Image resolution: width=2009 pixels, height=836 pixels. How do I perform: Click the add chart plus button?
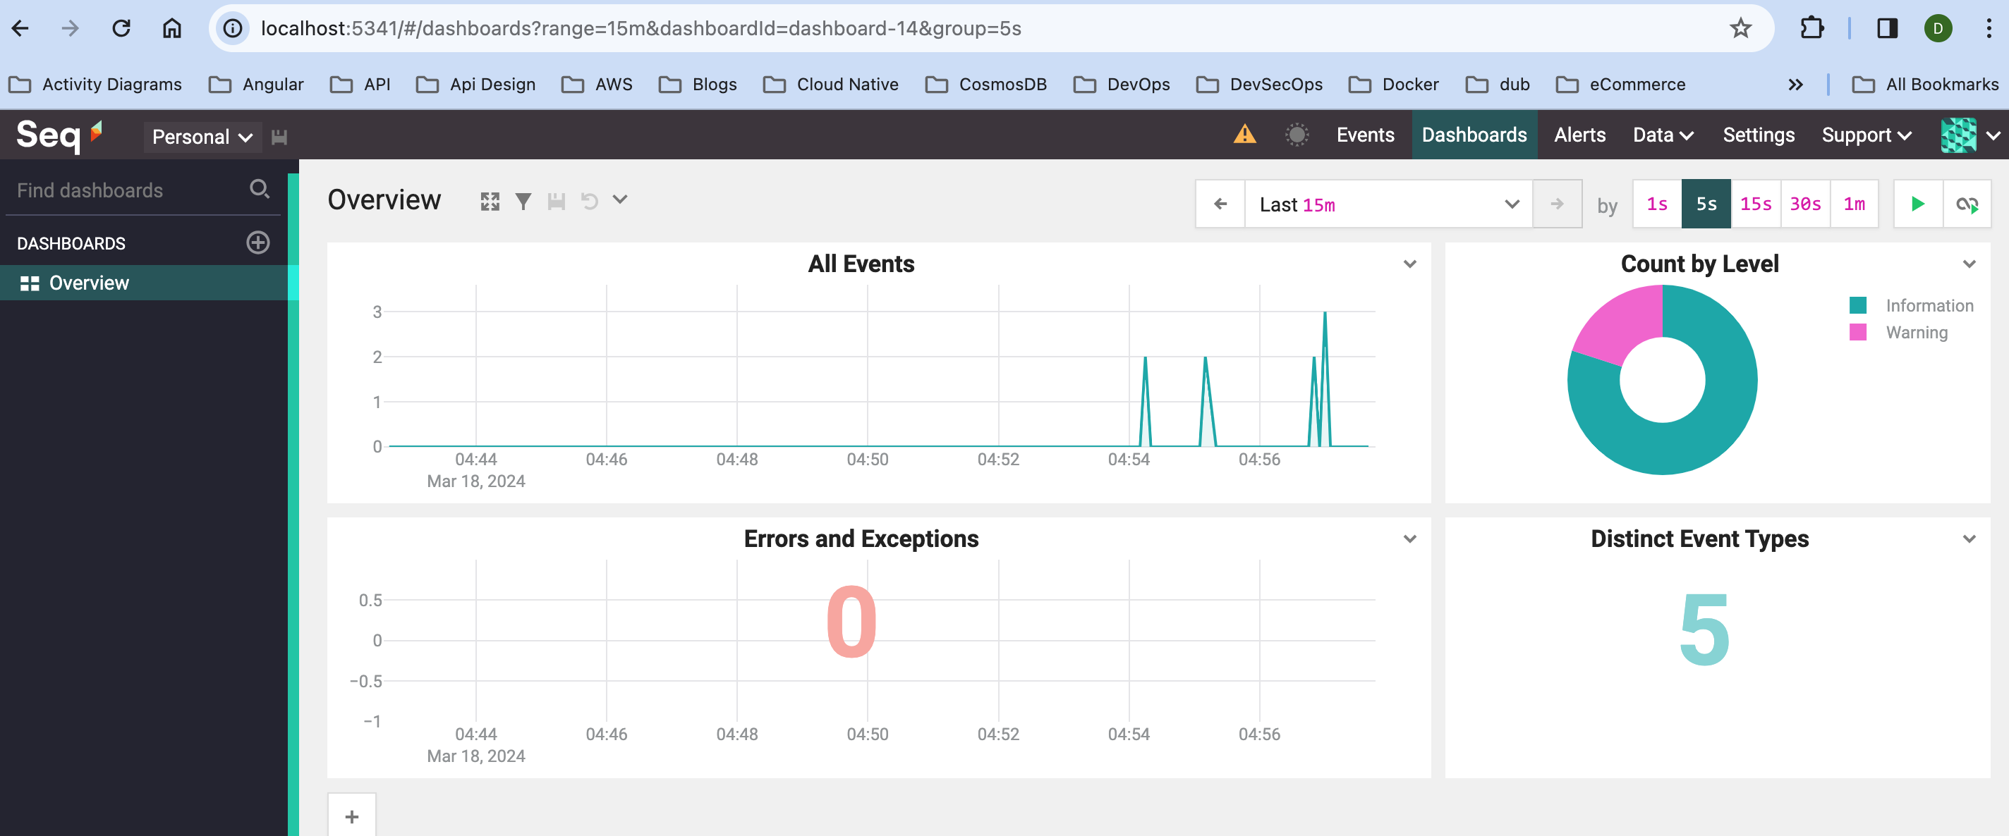pyautogui.click(x=352, y=816)
